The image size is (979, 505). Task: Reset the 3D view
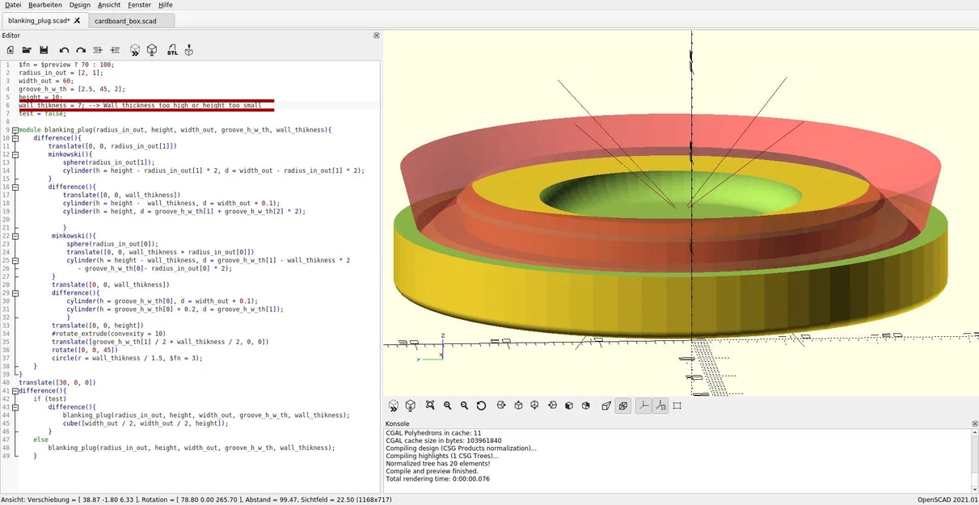coord(481,406)
